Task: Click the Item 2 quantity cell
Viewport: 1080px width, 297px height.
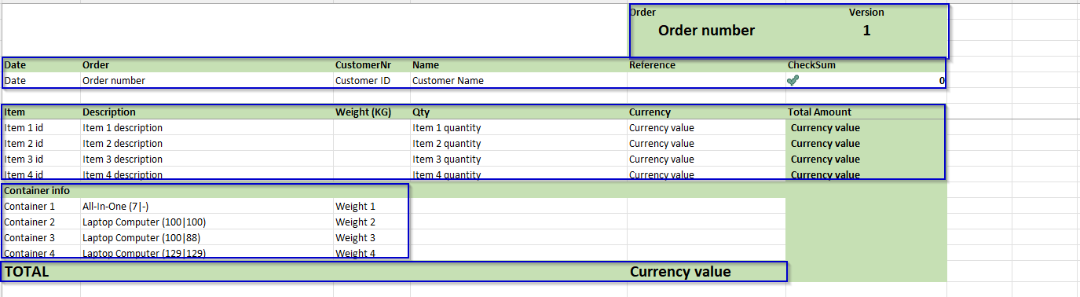Action: [518, 143]
